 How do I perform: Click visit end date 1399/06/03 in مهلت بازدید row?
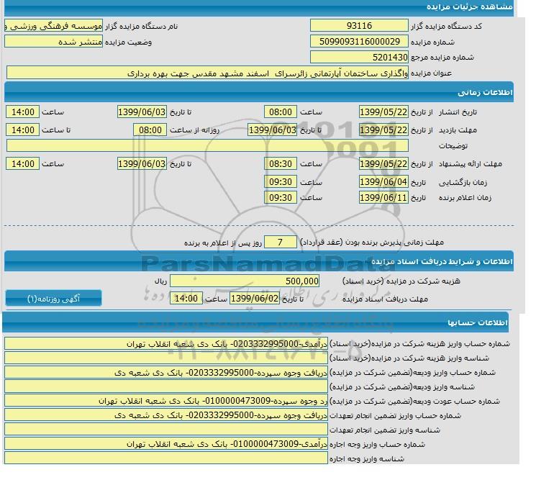click(273, 130)
